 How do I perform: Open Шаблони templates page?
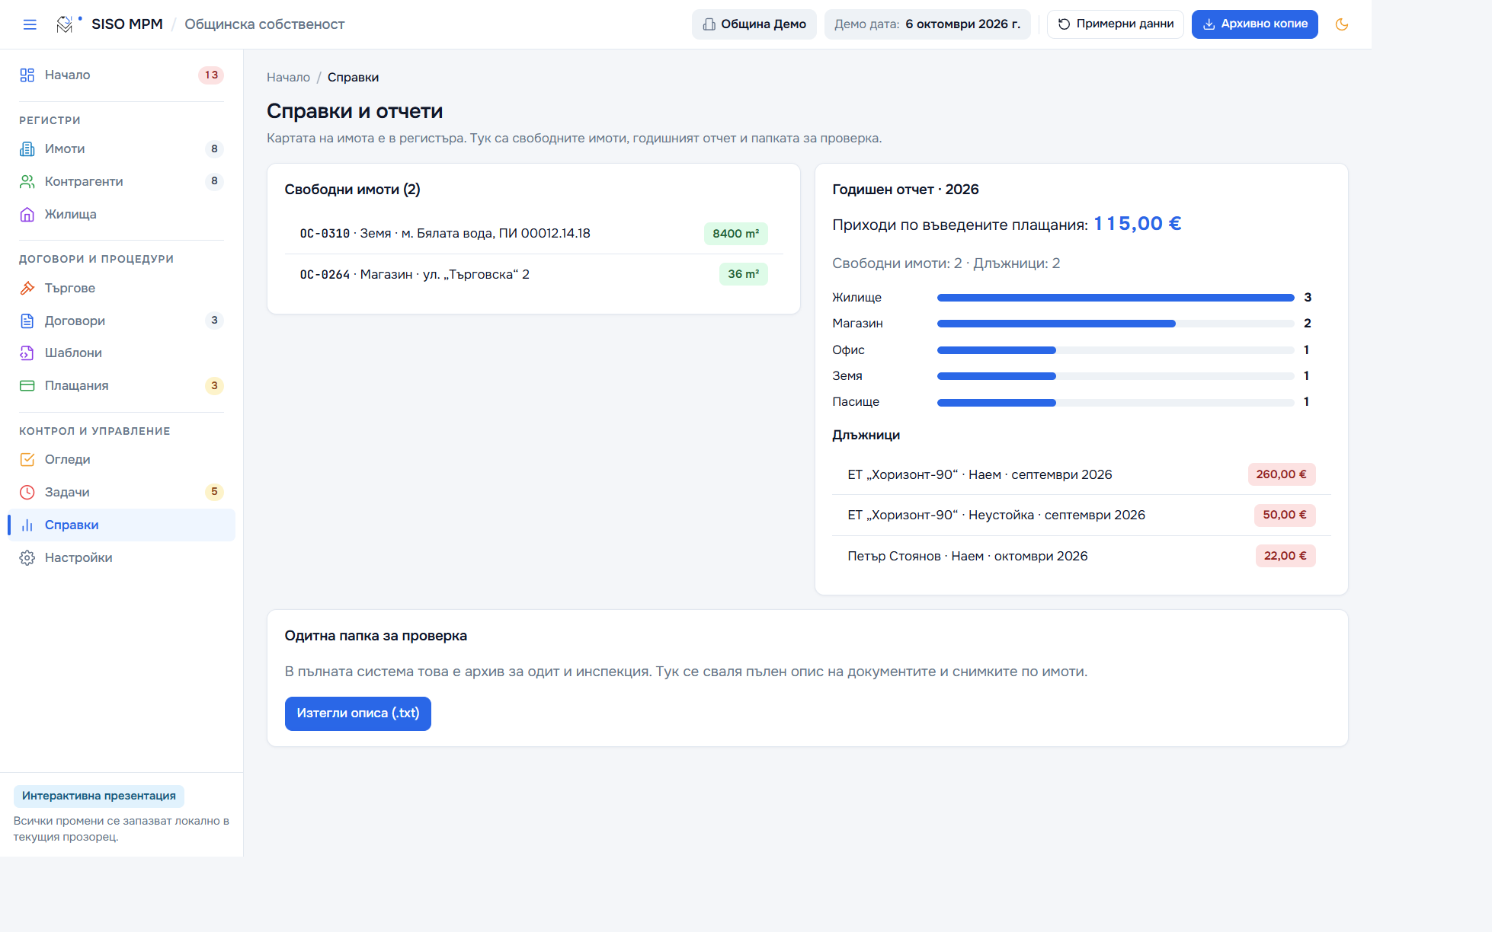point(121,353)
